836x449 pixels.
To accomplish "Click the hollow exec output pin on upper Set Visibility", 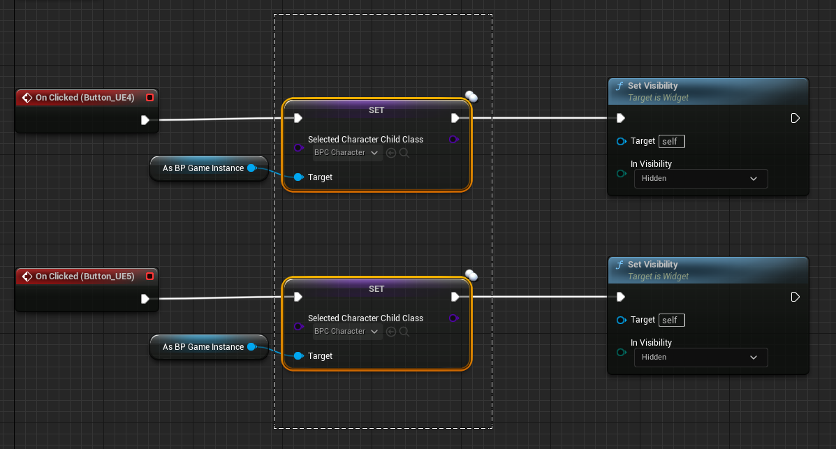I will (794, 118).
